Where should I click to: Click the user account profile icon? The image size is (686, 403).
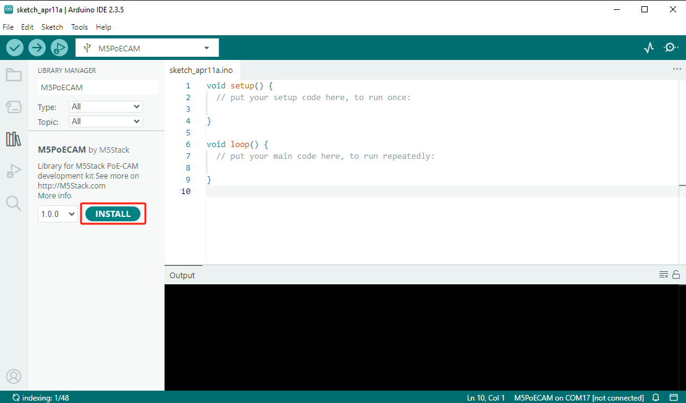pyautogui.click(x=14, y=376)
